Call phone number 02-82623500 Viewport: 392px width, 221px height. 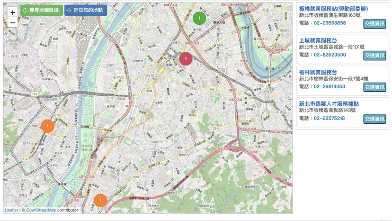pos(329,54)
